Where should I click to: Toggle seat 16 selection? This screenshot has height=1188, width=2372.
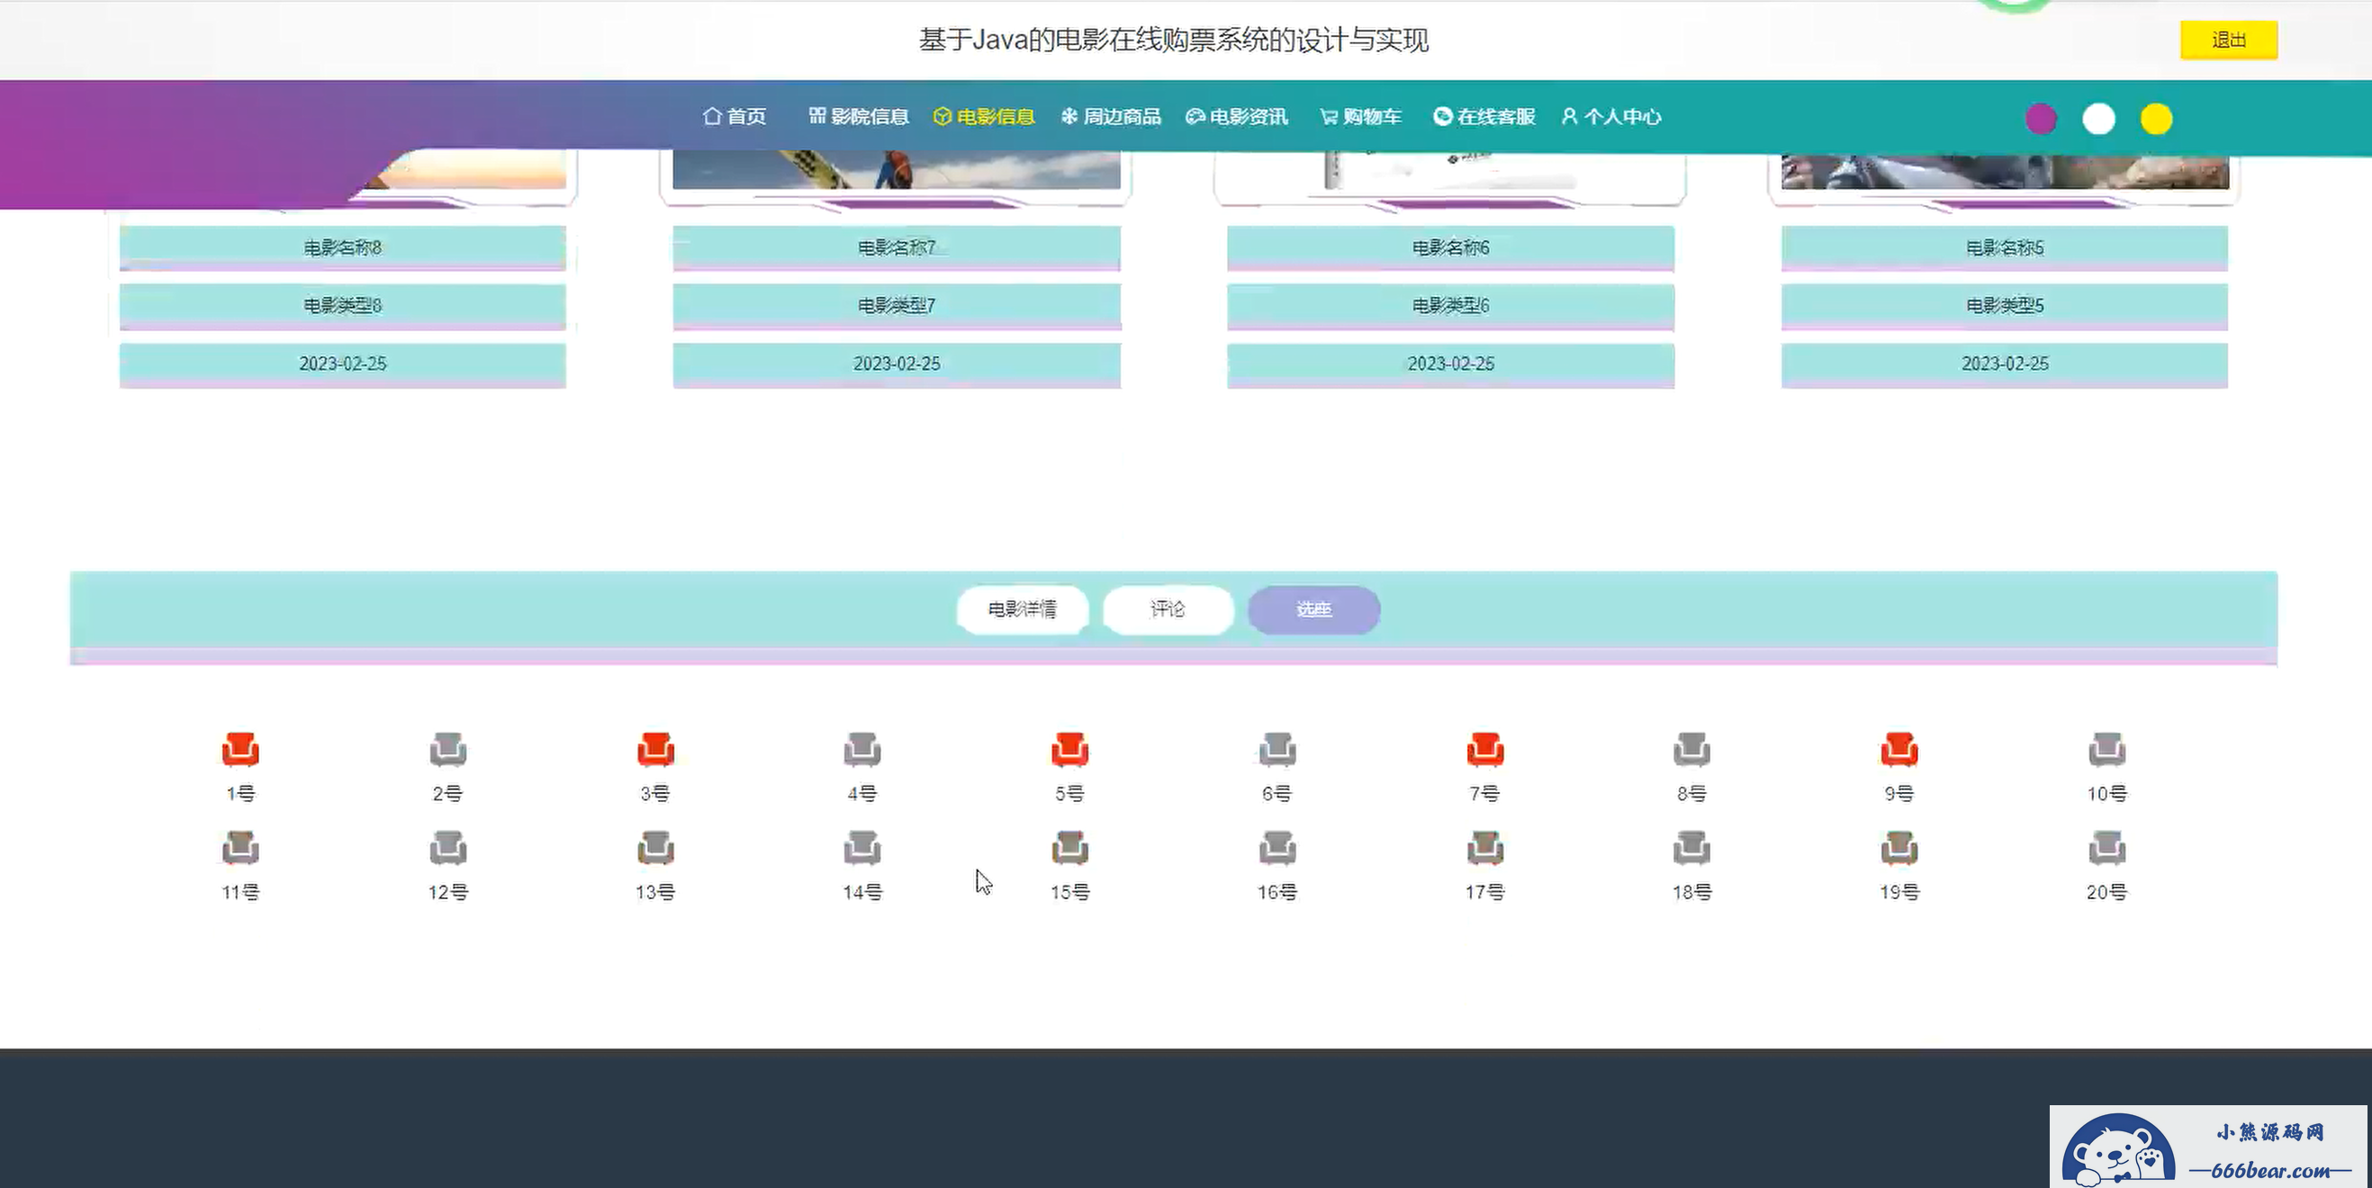point(1277,848)
